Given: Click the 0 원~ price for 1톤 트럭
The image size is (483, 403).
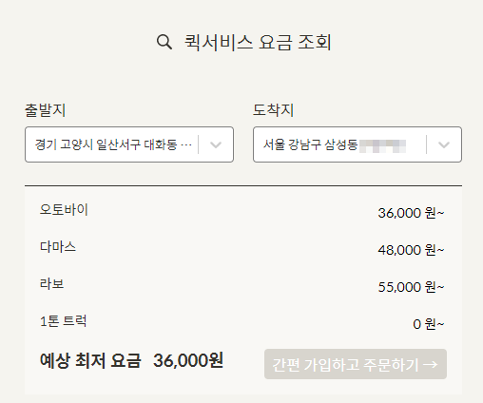Looking at the screenshot, I should tap(429, 324).
